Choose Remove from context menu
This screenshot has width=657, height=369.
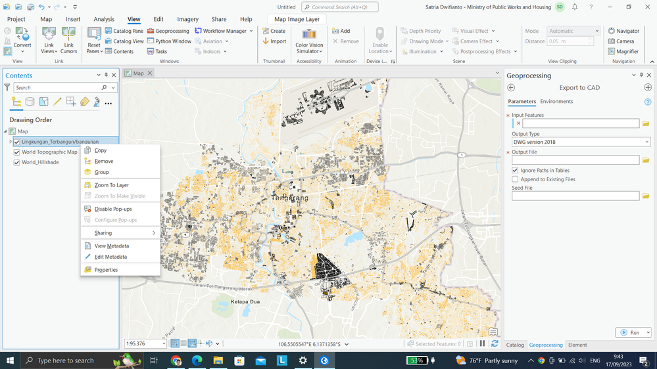pyautogui.click(x=120, y=161)
